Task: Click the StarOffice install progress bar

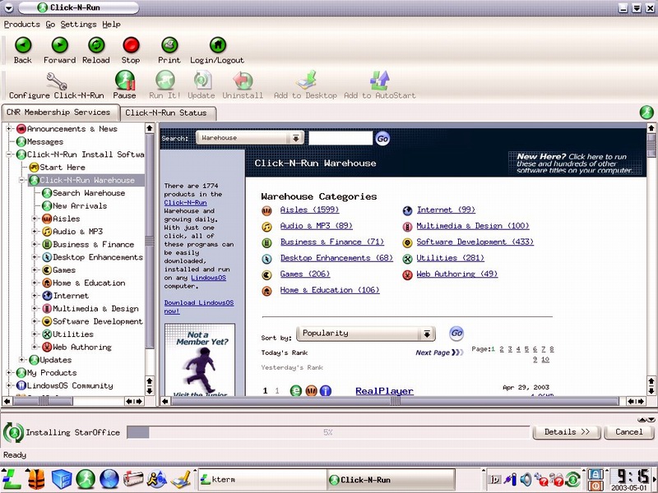Action: 327,432
